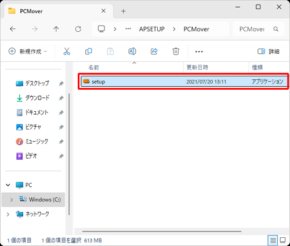The width and height of the screenshot is (290, 246).
Task: Switch to details list view icon
Action: 273,240
